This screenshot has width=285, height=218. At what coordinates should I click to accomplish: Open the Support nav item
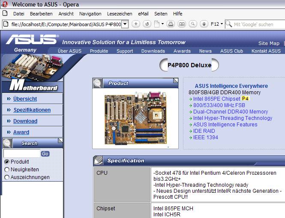pos(125,51)
